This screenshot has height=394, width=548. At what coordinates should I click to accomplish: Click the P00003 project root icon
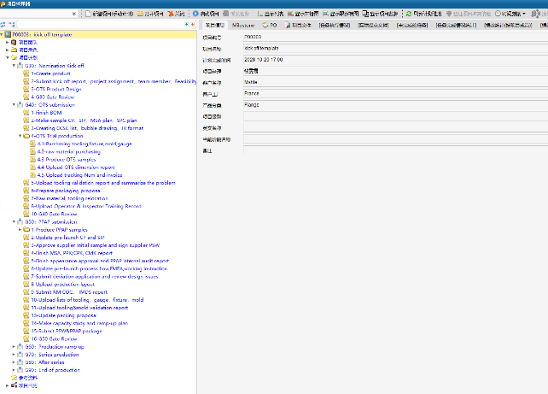coord(9,34)
